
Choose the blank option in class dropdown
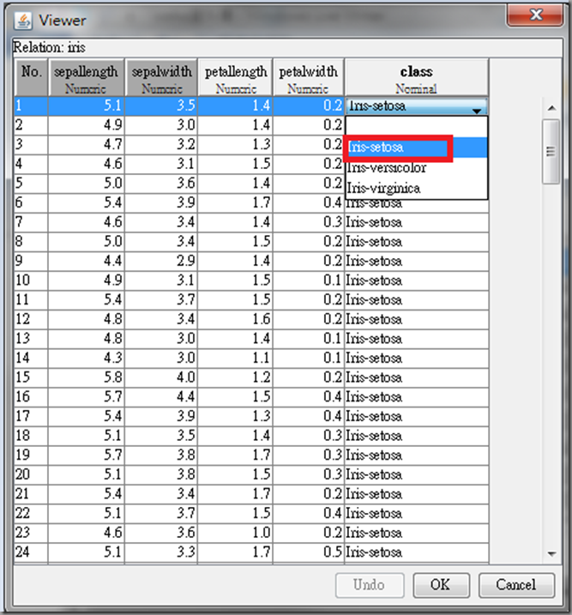coord(416,127)
